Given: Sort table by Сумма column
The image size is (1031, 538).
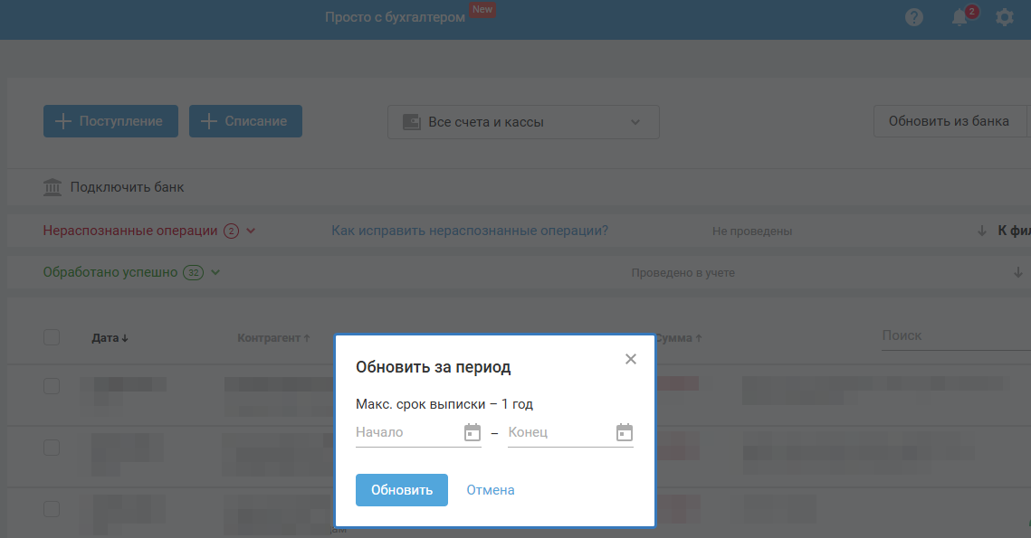Looking at the screenshot, I should (x=679, y=337).
